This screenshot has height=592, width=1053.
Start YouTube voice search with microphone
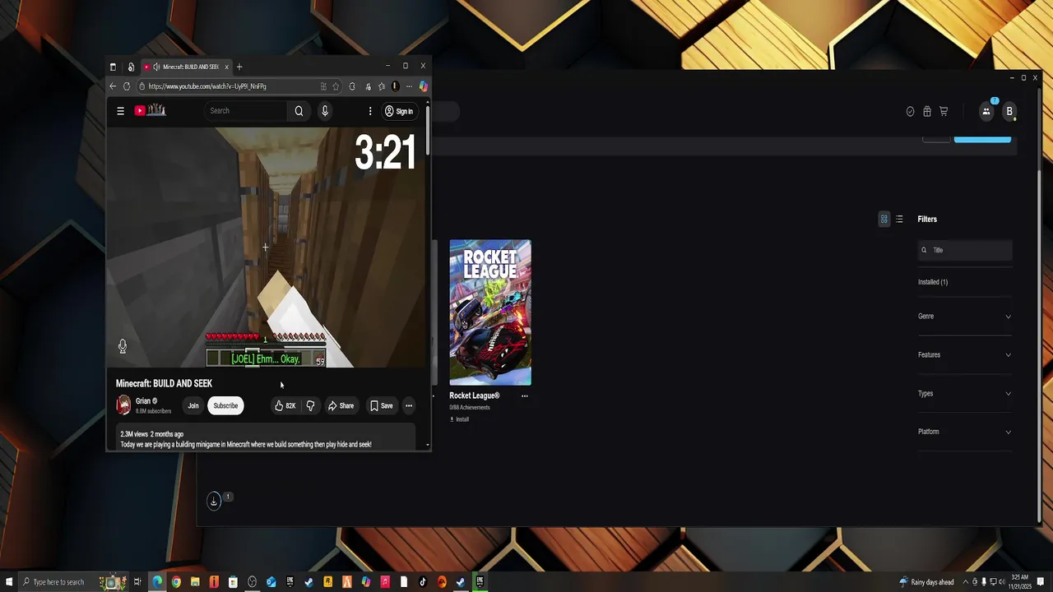coord(325,111)
